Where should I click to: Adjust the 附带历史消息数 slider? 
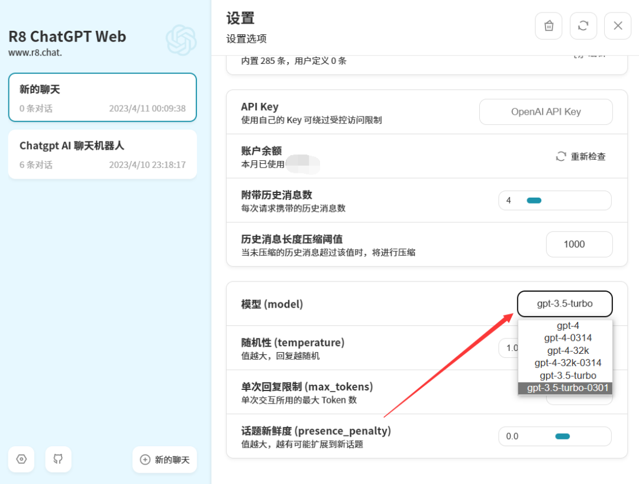[x=554, y=201]
